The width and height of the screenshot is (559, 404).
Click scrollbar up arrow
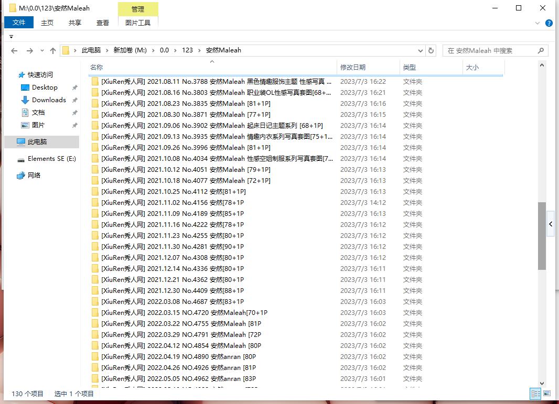[542, 65]
